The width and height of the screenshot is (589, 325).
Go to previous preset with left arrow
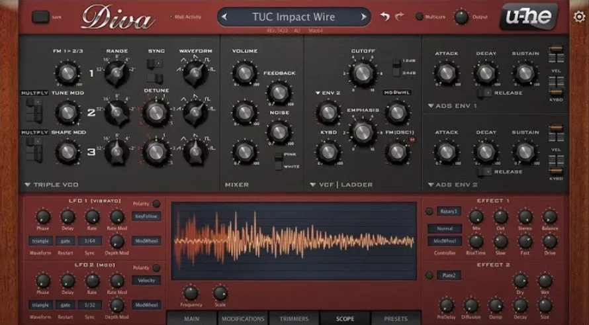(224, 17)
